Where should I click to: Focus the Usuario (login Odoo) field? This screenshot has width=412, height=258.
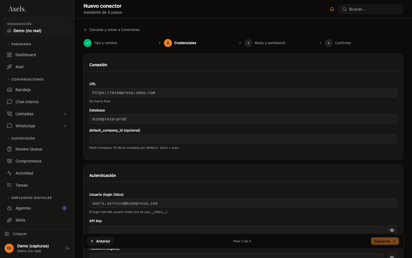coord(243,203)
